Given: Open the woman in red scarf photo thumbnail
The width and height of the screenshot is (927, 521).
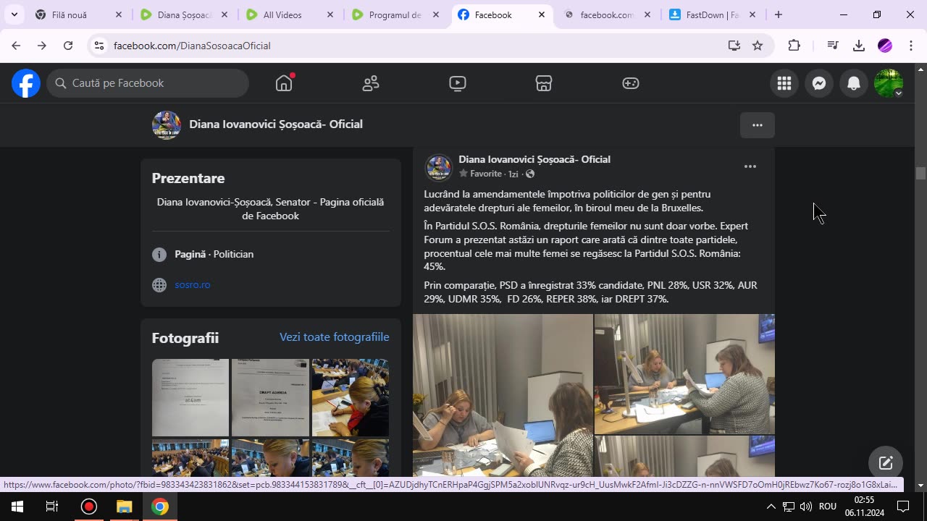Looking at the screenshot, I should [351, 397].
